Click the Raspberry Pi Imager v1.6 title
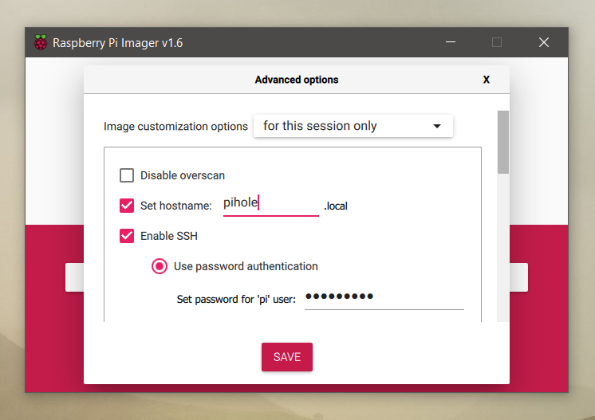The image size is (595, 420). tap(117, 43)
